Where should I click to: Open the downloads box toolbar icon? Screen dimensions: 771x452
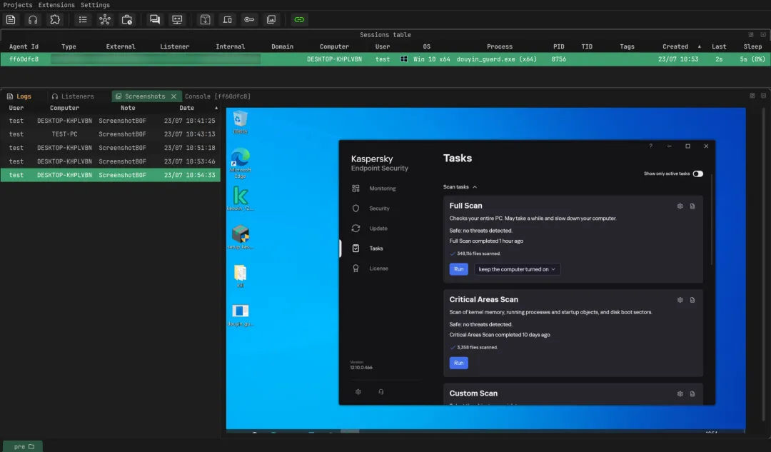[x=205, y=20]
